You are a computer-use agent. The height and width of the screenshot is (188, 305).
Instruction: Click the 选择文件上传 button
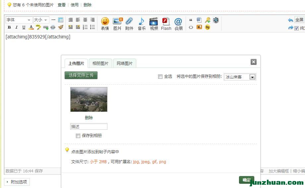[x=81, y=75]
